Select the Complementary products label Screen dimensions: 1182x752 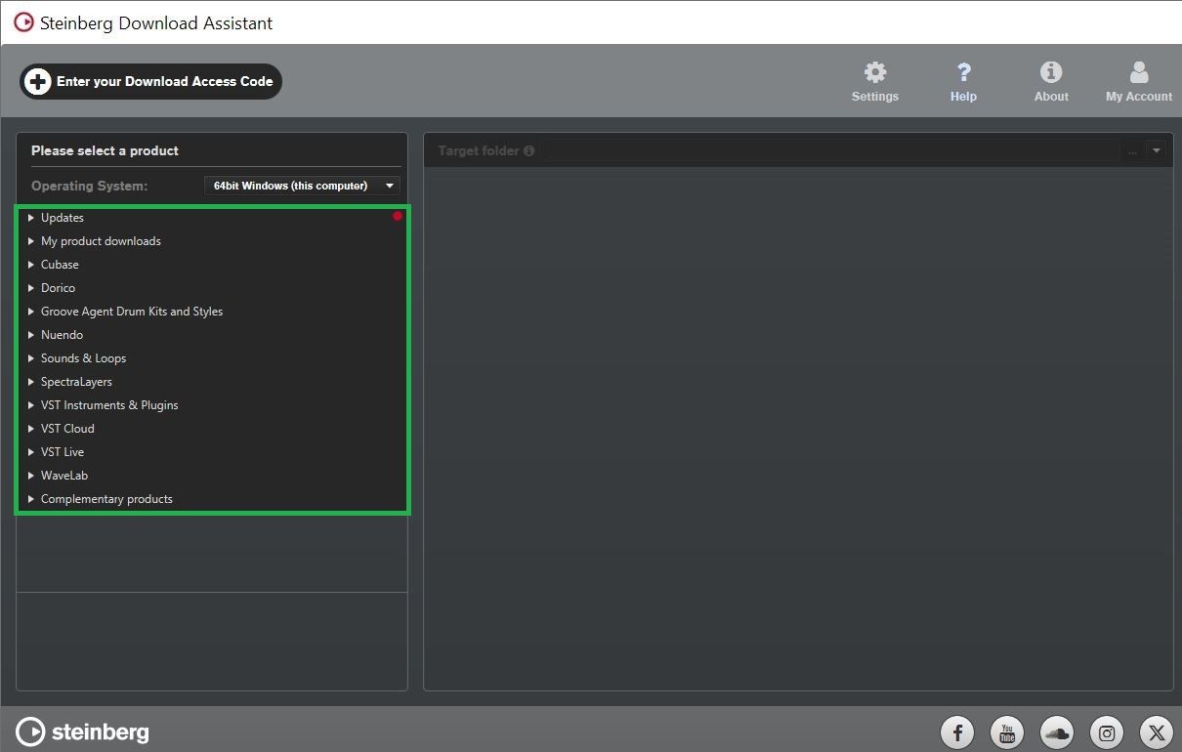pyautogui.click(x=106, y=499)
